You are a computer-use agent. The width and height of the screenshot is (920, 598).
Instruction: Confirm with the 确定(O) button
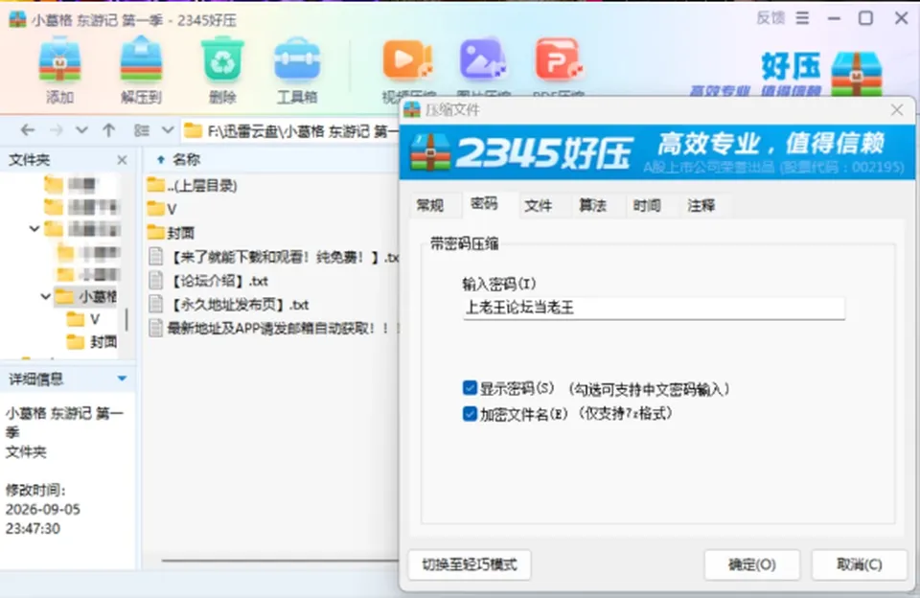[x=752, y=564]
